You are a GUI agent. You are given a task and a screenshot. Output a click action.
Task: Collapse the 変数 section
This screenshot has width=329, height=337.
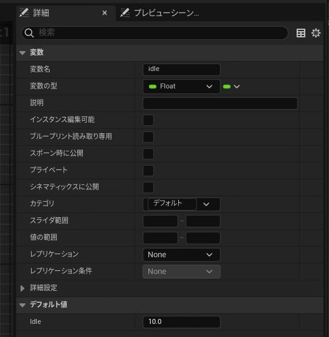pyautogui.click(x=22, y=53)
